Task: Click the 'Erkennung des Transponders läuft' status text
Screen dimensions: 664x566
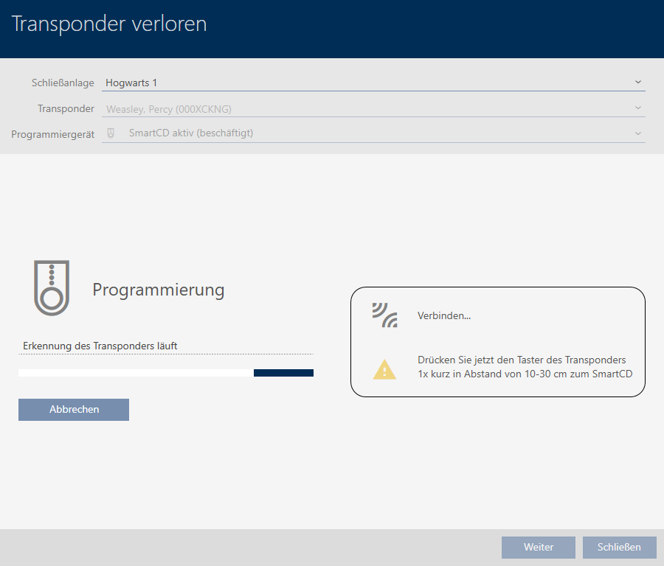Action: [100, 346]
